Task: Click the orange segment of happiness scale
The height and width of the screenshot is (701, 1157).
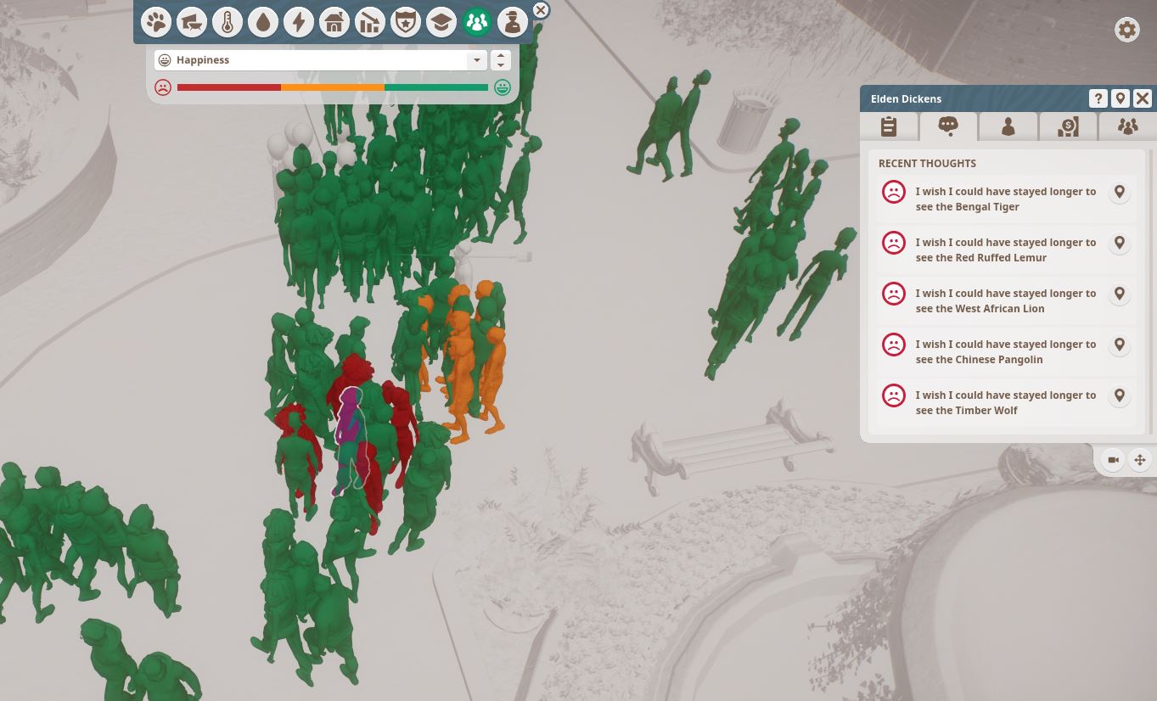Action: pos(333,87)
